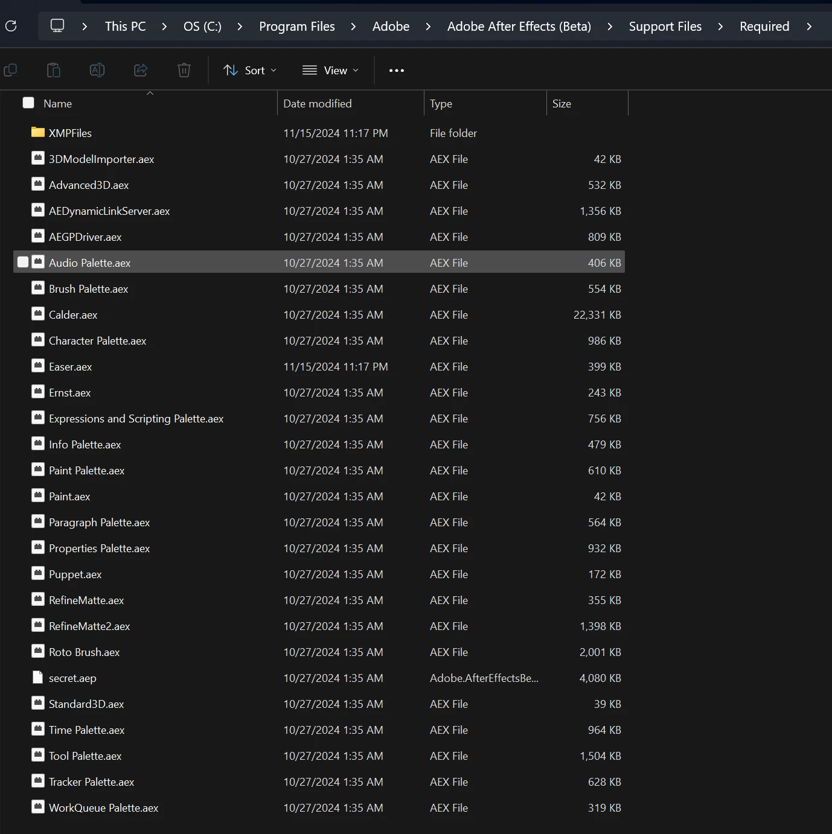Expand the chevron after OS (C:)
The width and height of the screenshot is (832, 834).
point(240,27)
